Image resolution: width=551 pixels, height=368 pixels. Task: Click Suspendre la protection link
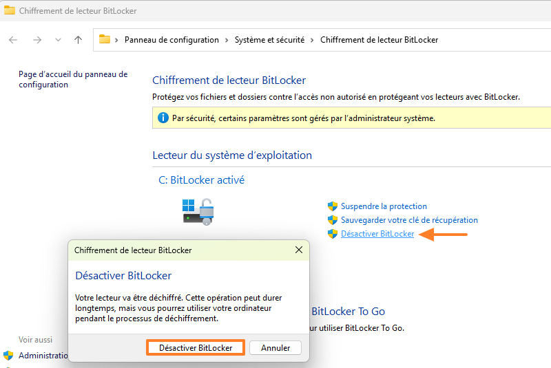[384, 206]
